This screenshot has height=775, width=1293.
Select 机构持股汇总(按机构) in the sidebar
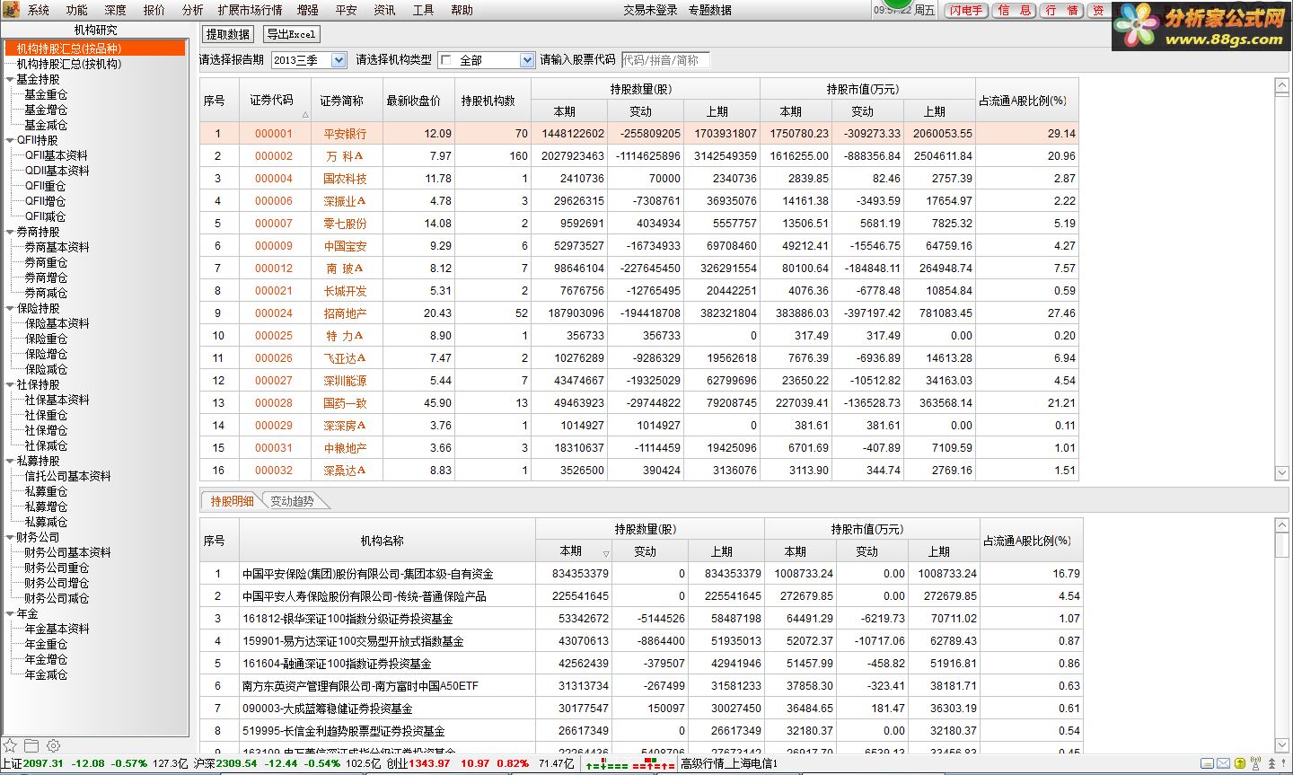point(69,64)
